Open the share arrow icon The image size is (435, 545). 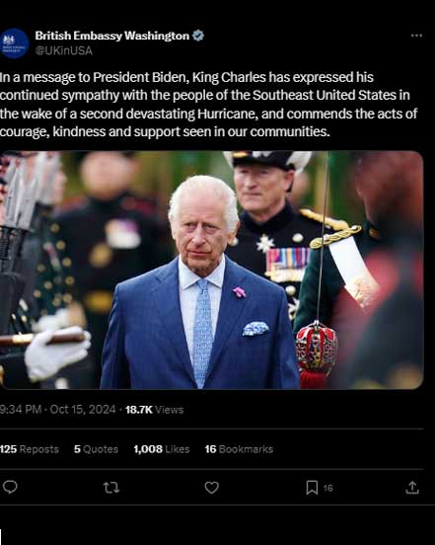pyautogui.click(x=412, y=488)
